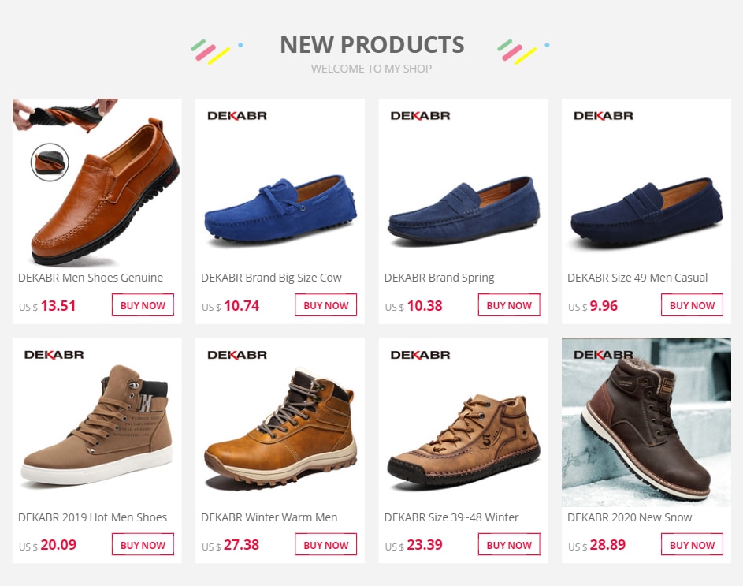Open the DEKABR Winter Warm Men product link
743x586 pixels.
pos(270,517)
